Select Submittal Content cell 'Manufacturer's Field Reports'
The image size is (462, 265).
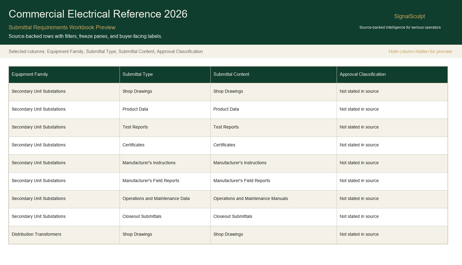274,181
